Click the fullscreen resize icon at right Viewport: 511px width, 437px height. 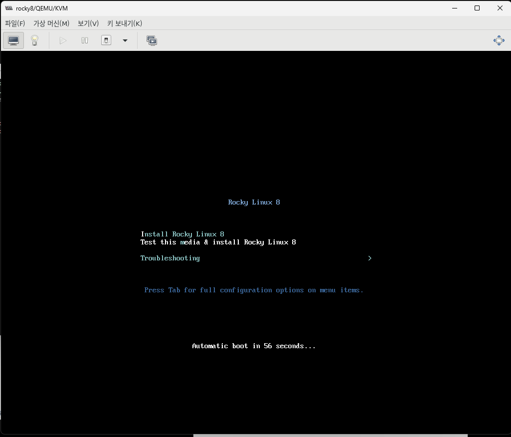(x=499, y=40)
